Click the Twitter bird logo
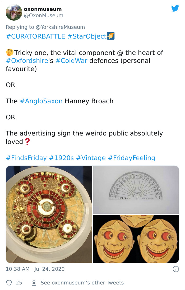The height and width of the screenshot is (290, 185). [175, 8]
